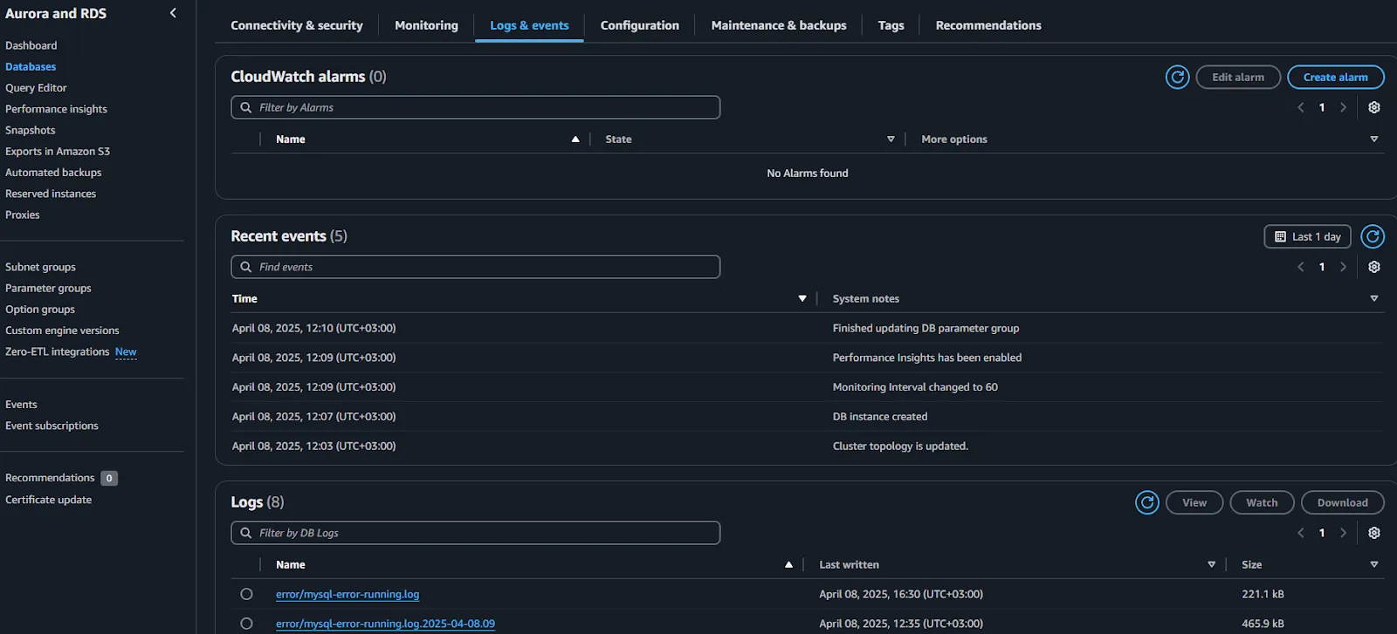
Task: Open Databases in the sidebar
Action: tap(31, 66)
